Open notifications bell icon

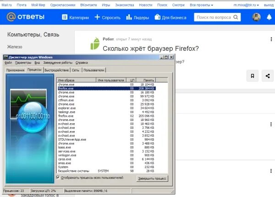[x=269, y=17]
